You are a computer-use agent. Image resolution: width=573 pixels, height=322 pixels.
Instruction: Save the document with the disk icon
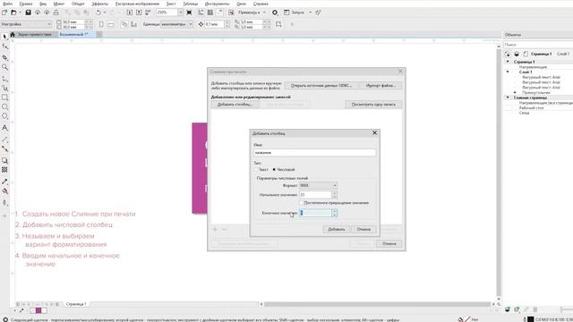click(28, 13)
